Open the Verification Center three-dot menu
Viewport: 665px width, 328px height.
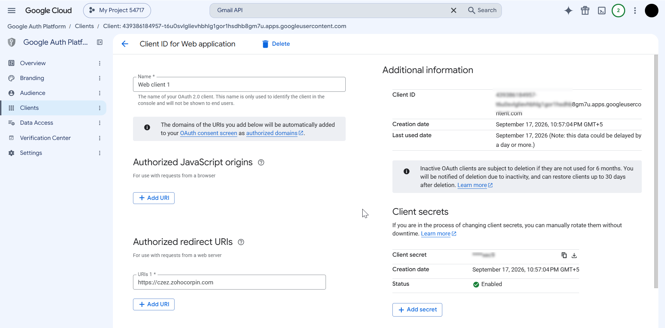100,138
